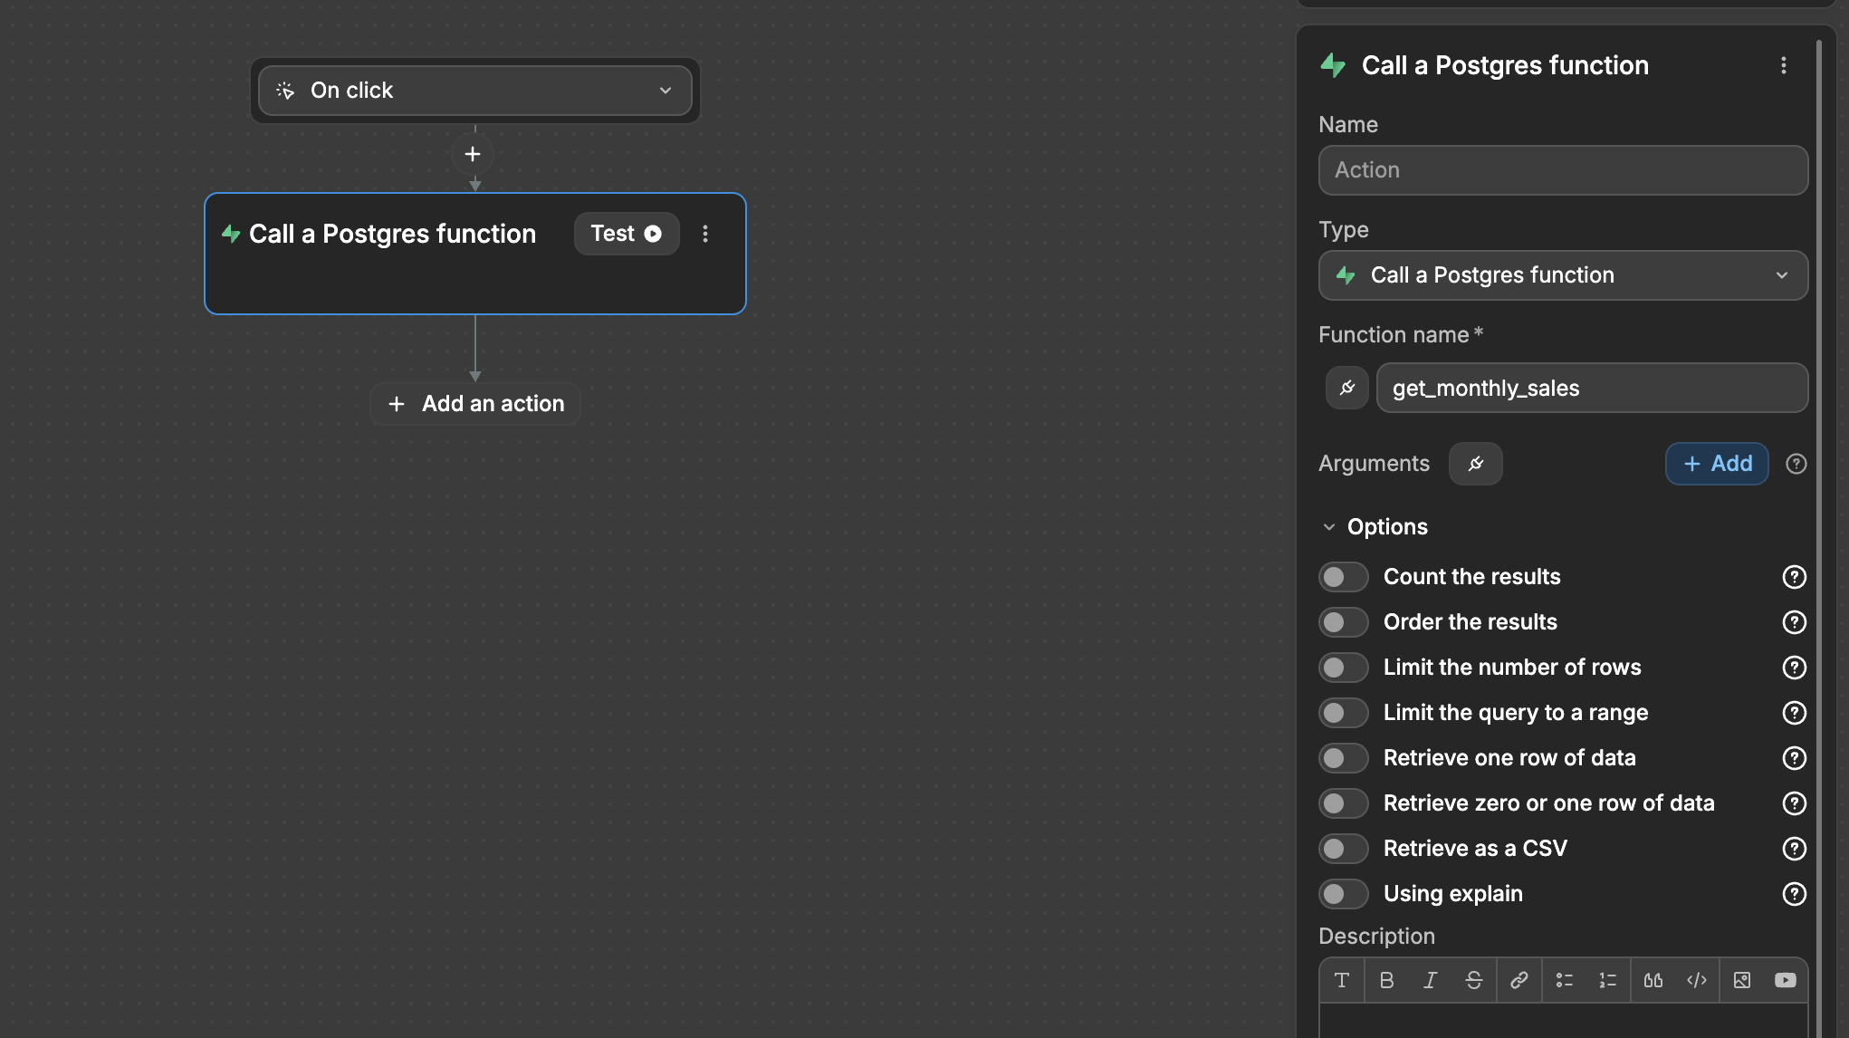Click the Test button on the action node
The image size is (1849, 1038).
(x=626, y=234)
